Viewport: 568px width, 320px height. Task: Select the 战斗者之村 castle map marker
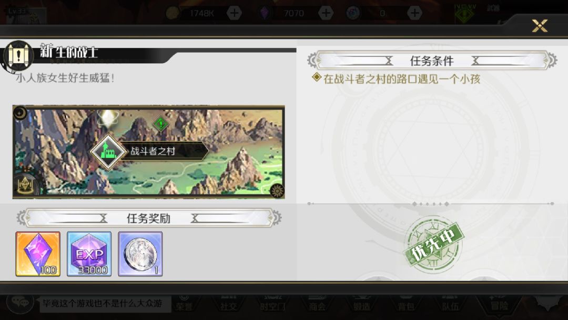[x=108, y=152]
